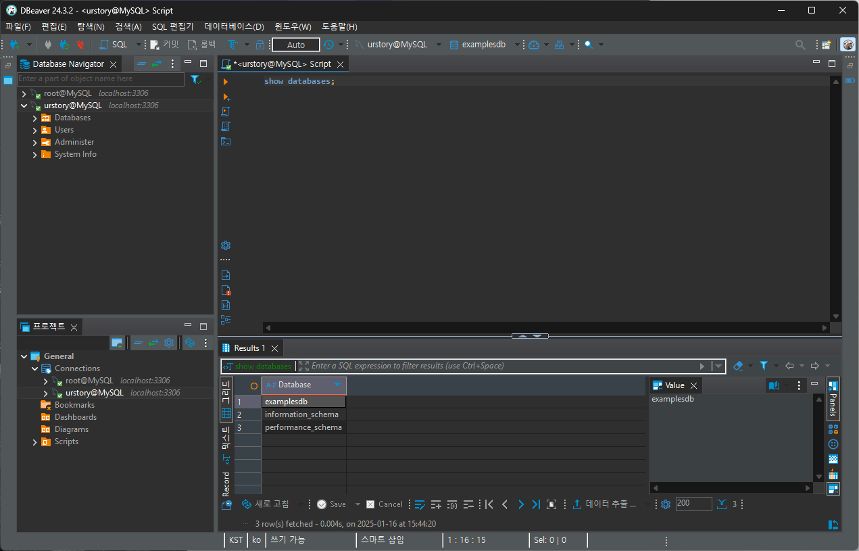Open the 편집(E) menu

click(54, 26)
